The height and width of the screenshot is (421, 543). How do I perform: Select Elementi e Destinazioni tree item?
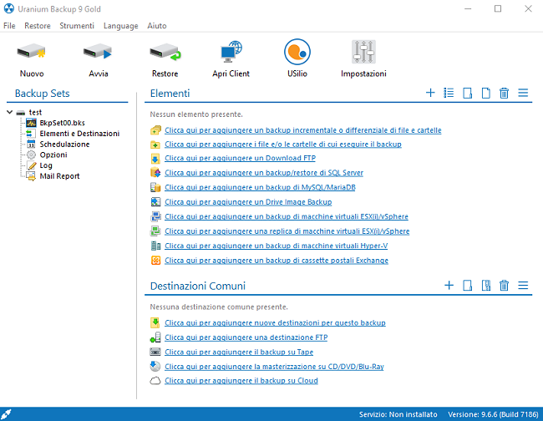(79, 134)
